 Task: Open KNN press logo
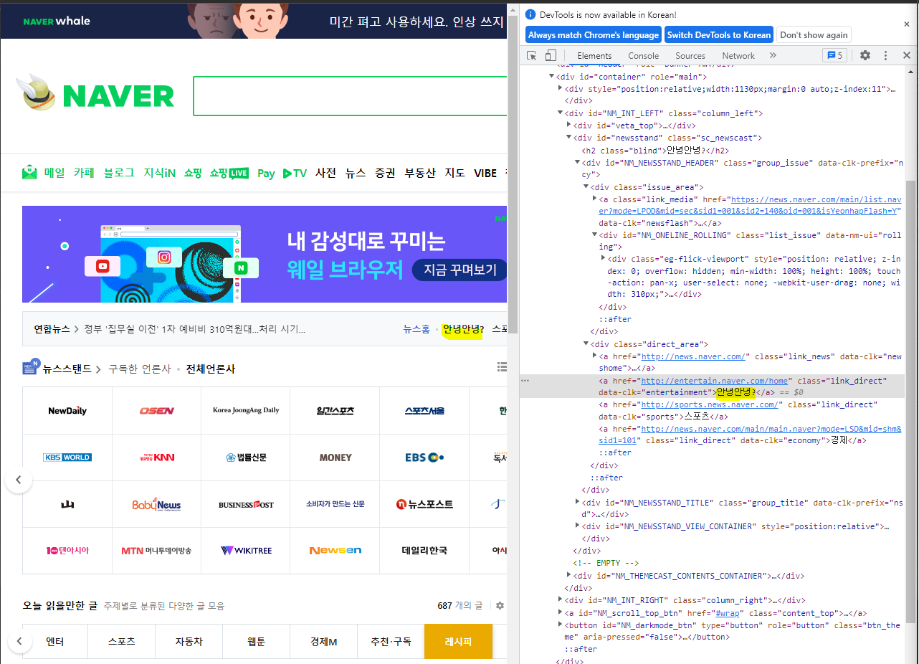156,457
